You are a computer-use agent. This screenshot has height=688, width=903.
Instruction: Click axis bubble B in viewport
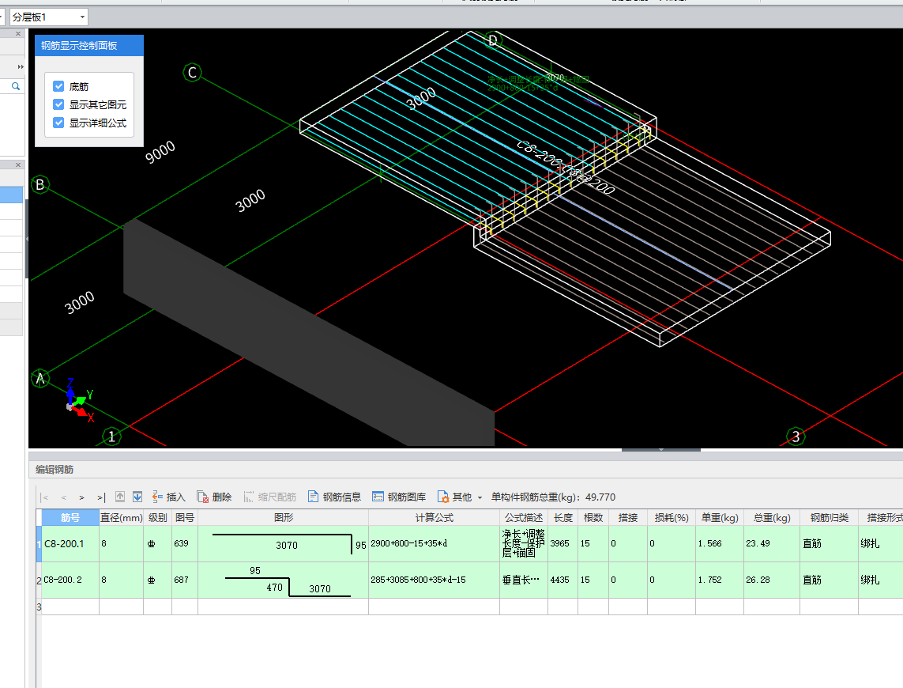(40, 184)
